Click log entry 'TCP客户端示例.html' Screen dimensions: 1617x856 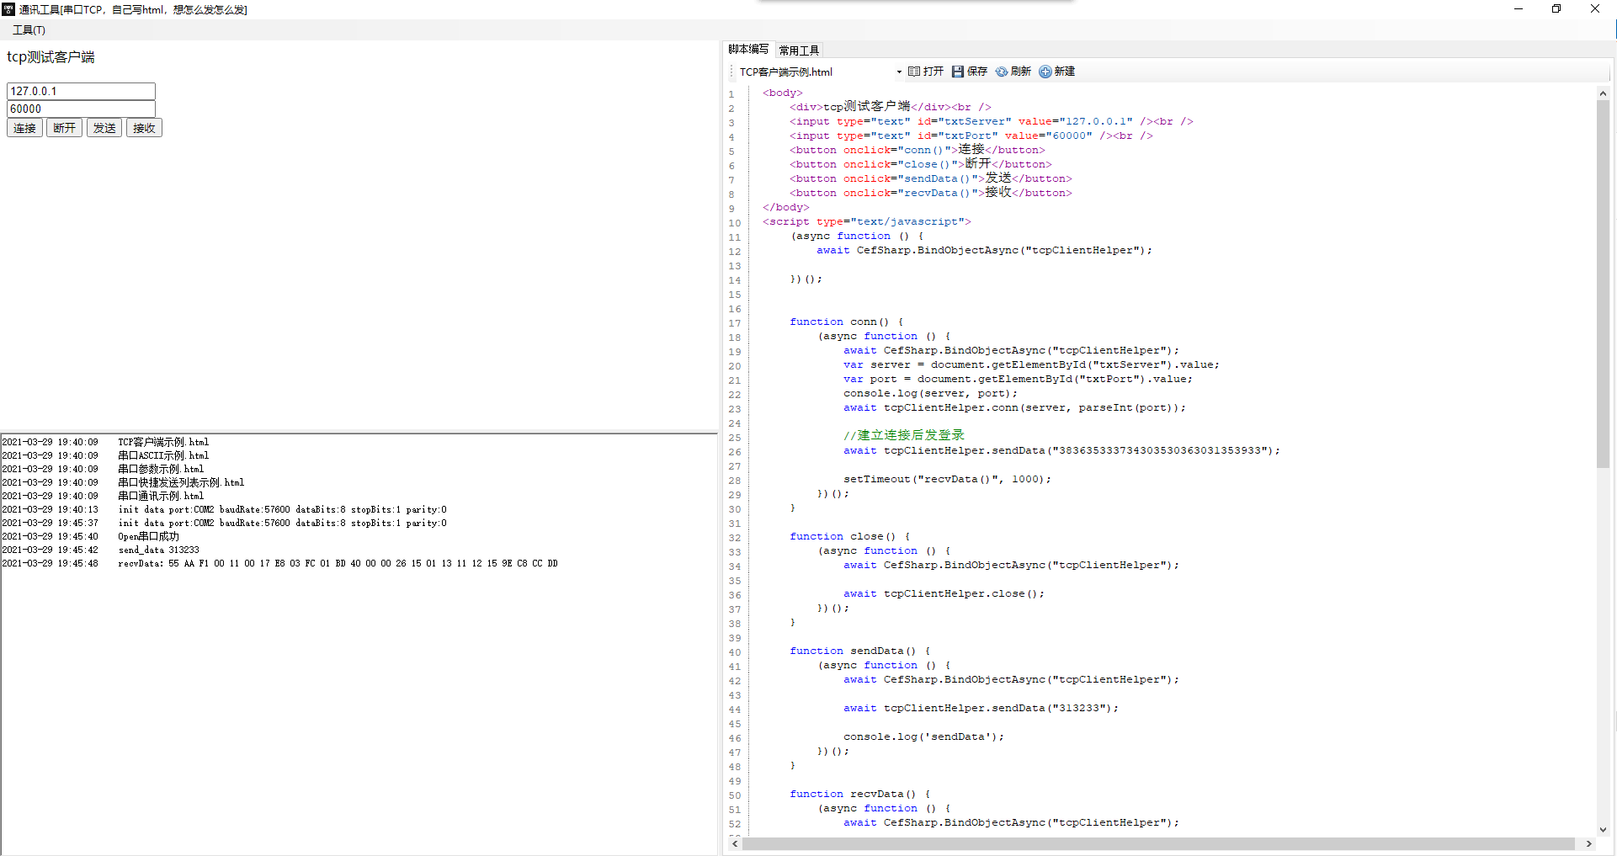click(163, 442)
